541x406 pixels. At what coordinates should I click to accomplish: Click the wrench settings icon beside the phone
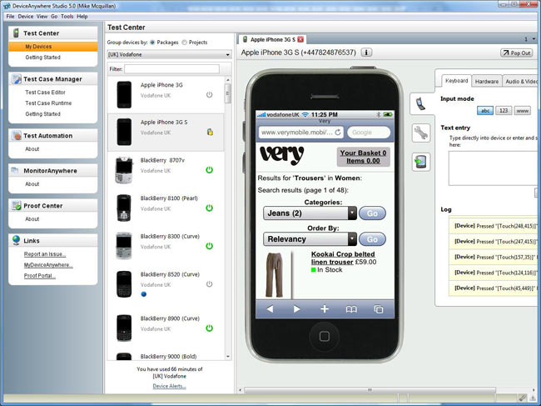tap(421, 133)
